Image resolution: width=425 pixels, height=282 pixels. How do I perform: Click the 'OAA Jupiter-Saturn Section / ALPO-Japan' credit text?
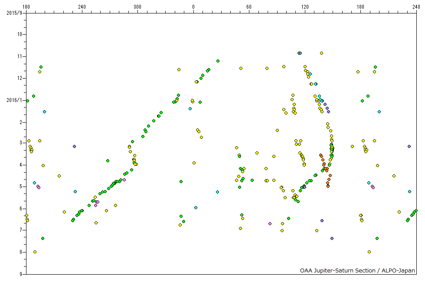coord(357,270)
